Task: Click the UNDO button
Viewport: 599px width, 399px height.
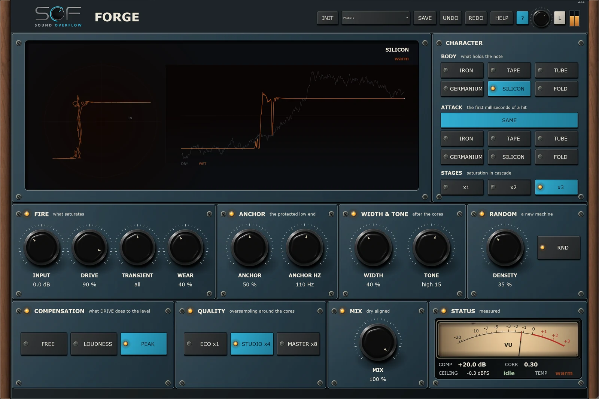Action: click(450, 18)
